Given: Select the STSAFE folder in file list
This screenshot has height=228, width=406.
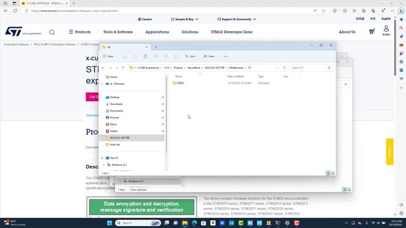Looking at the screenshot, I should click(178, 83).
